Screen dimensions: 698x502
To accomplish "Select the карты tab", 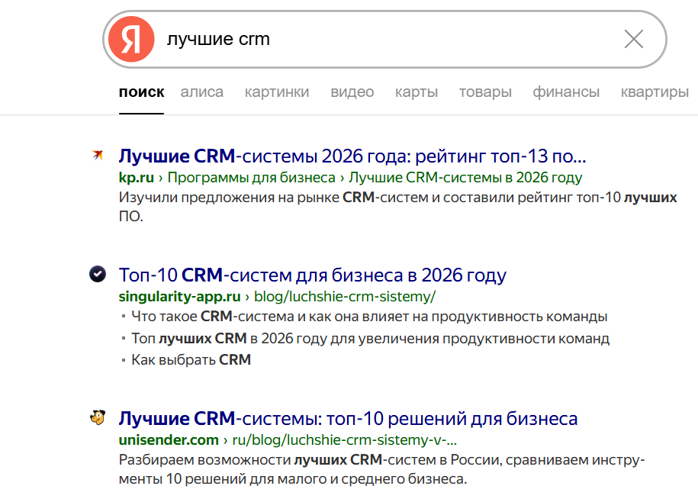I will click(x=417, y=91).
